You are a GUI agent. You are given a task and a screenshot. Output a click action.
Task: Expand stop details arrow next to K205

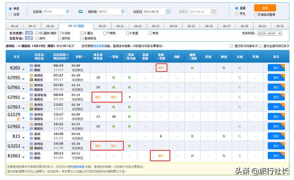tap(23, 69)
